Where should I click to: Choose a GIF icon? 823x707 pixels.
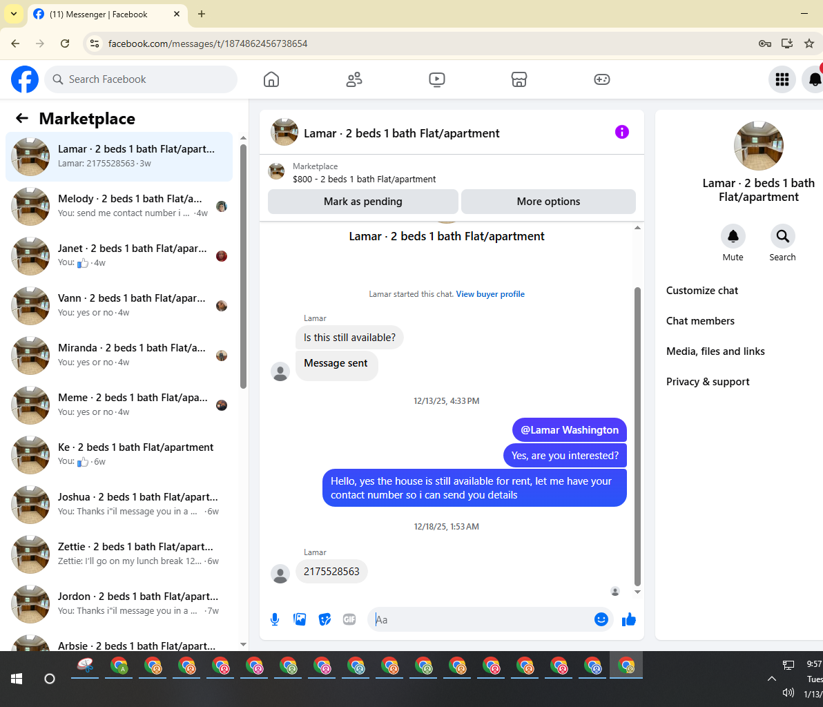click(x=349, y=620)
